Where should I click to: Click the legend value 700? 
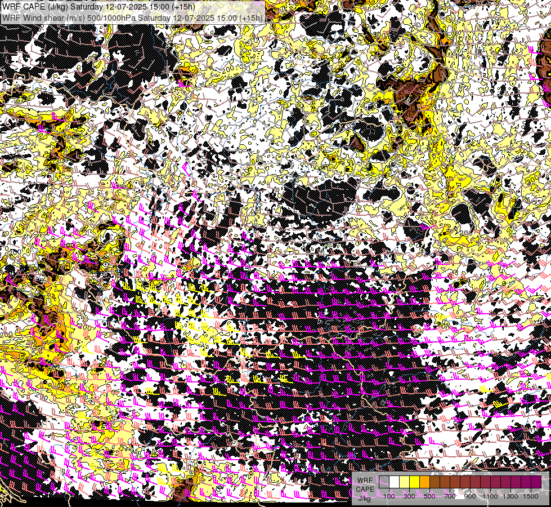[x=450, y=496]
